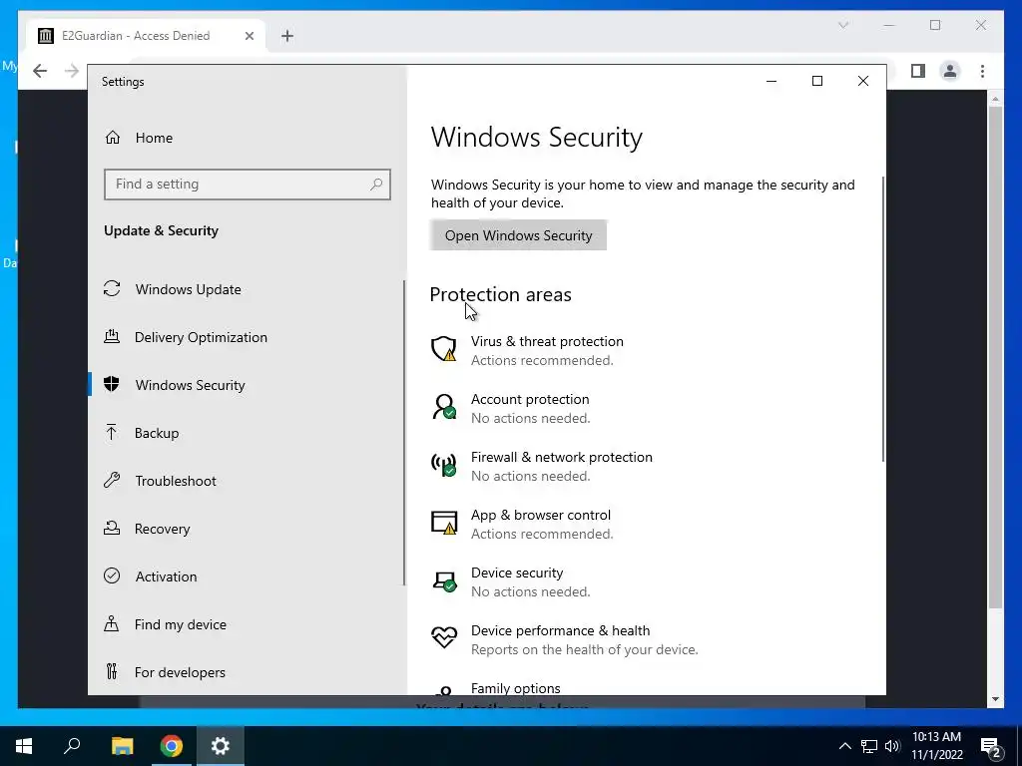The width and height of the screenshot is (1022, 766).
Task: Click the Chrome profile avatar icon
Action: (x=950, y=71)
